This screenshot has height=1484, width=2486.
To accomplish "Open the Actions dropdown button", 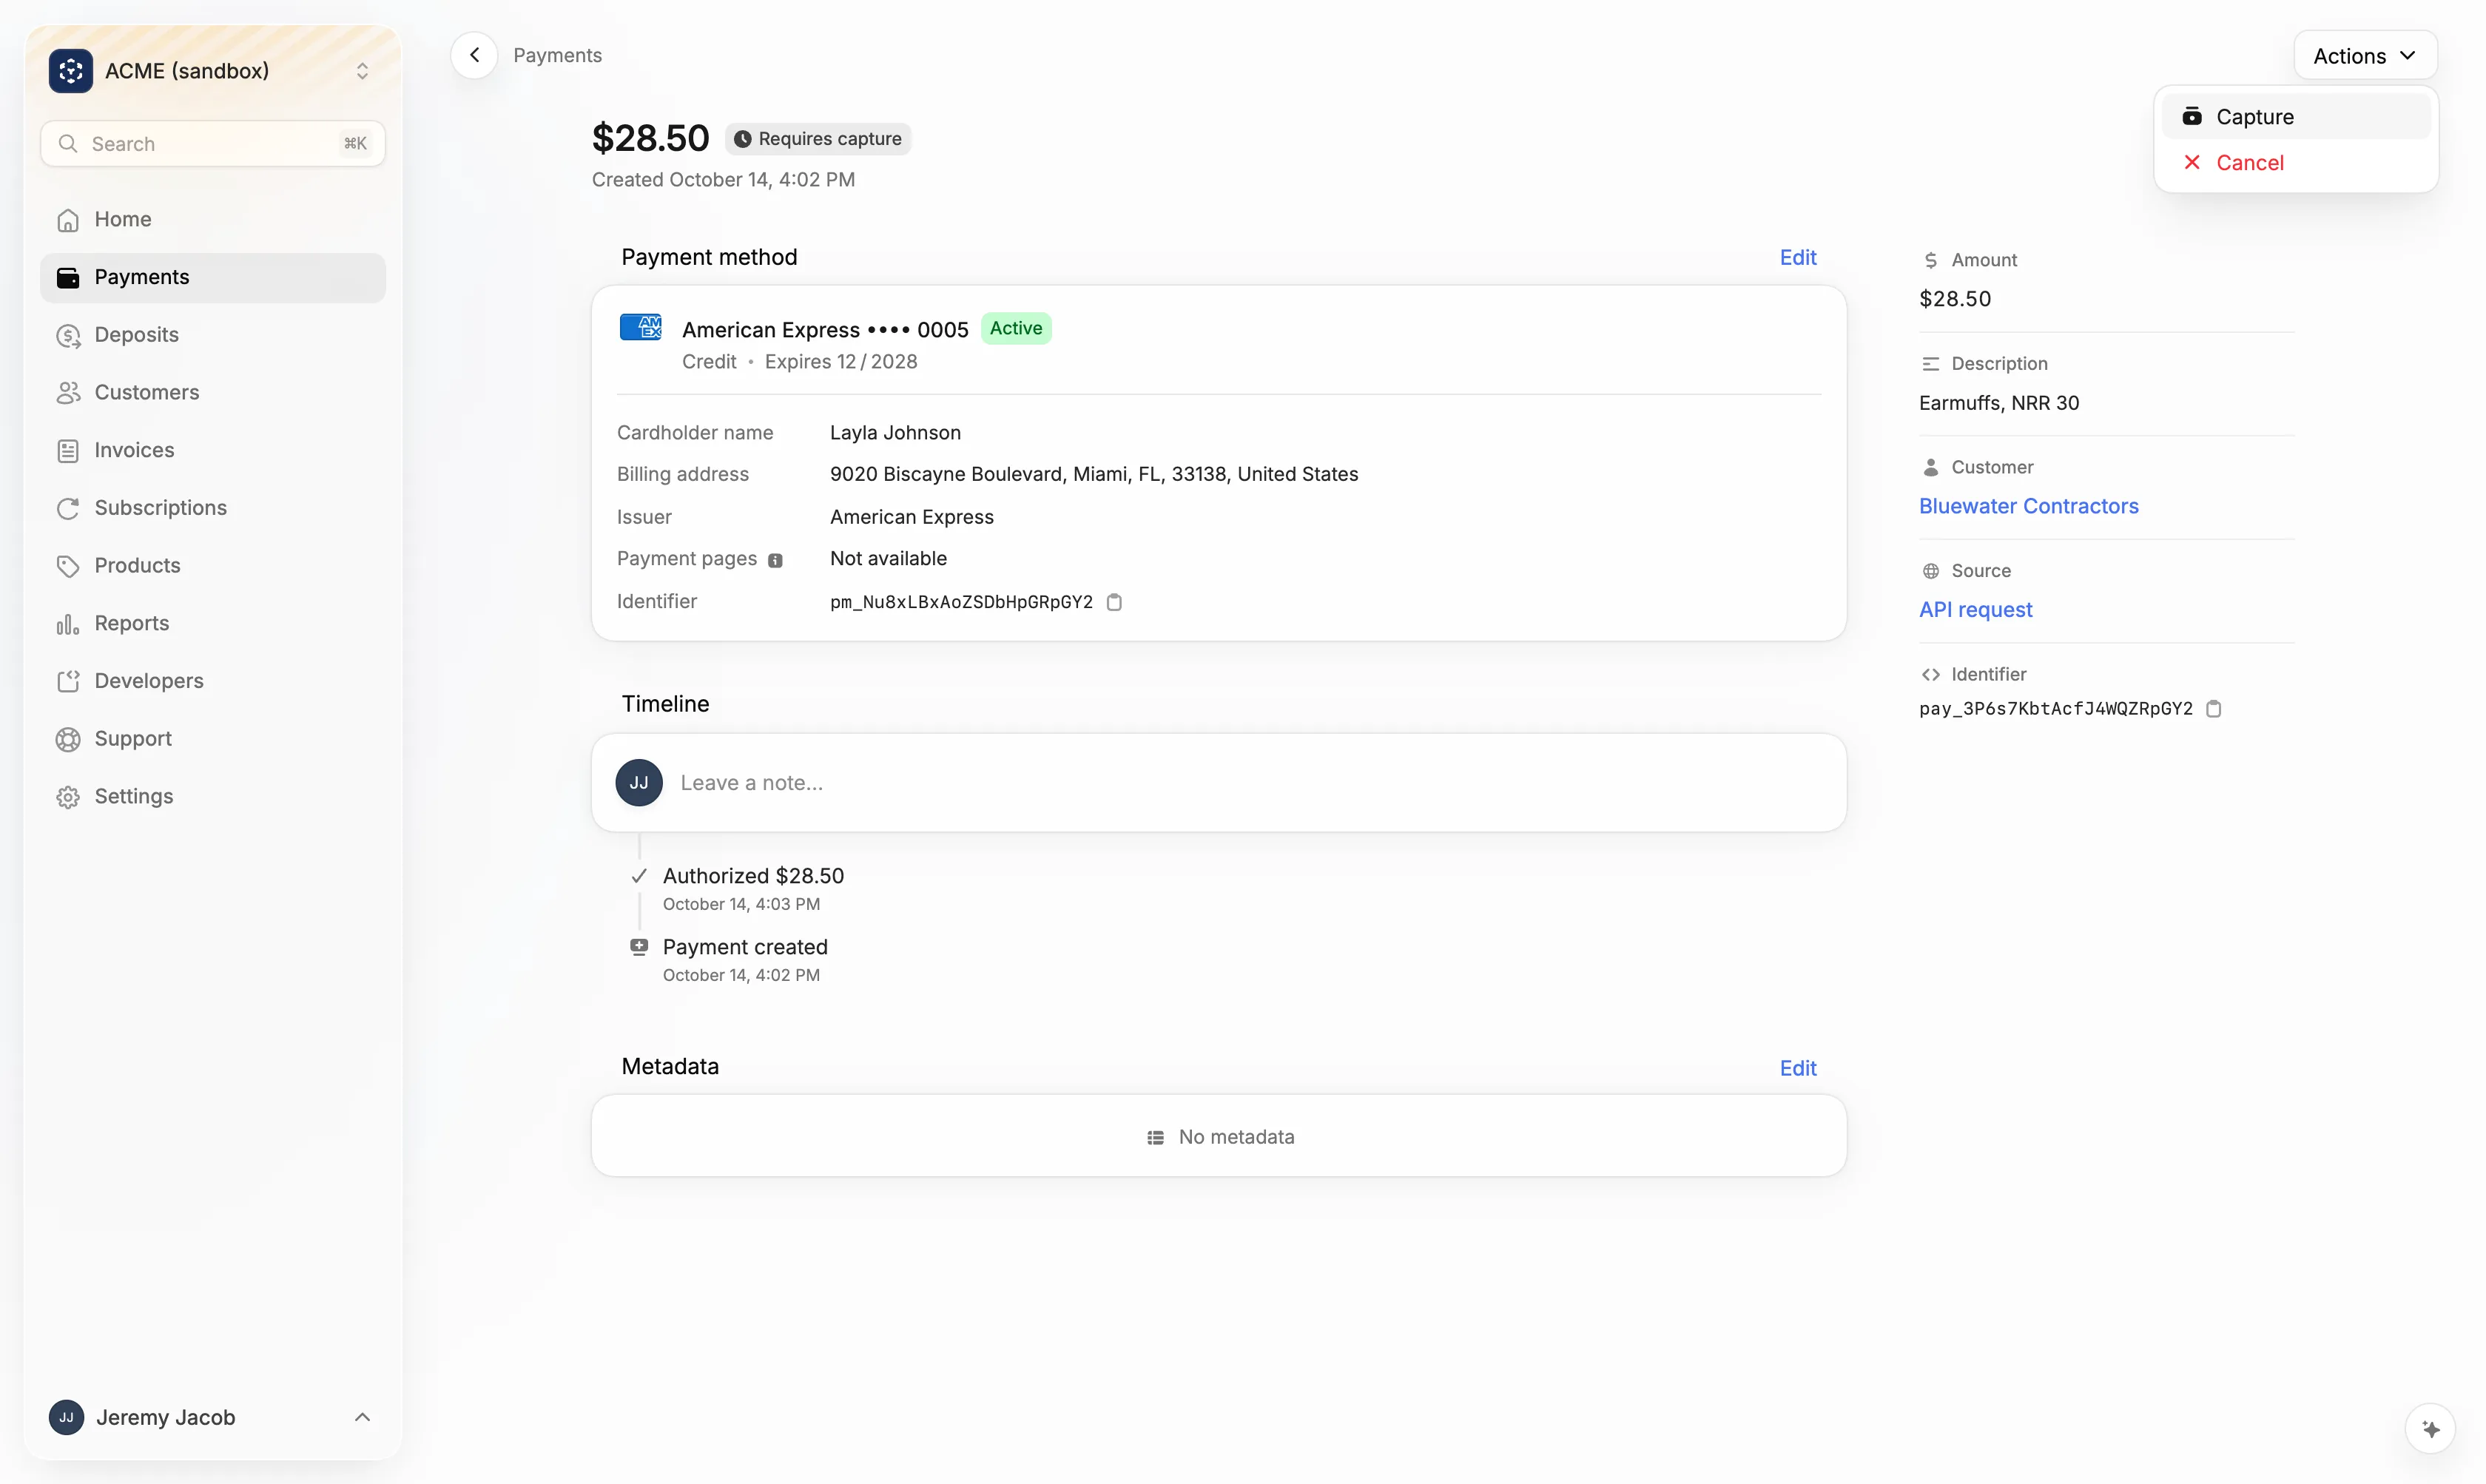I will coord(2365,56).
